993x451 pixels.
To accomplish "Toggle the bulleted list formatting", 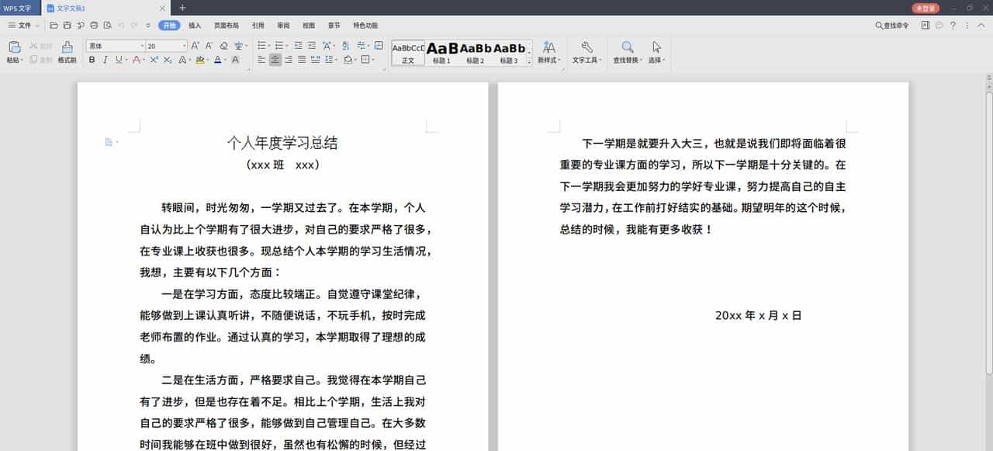I will click(x=261, y=44).
